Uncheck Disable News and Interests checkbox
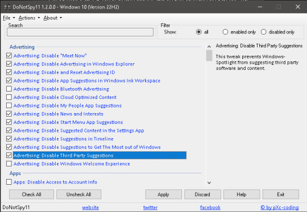 [9, 114]
